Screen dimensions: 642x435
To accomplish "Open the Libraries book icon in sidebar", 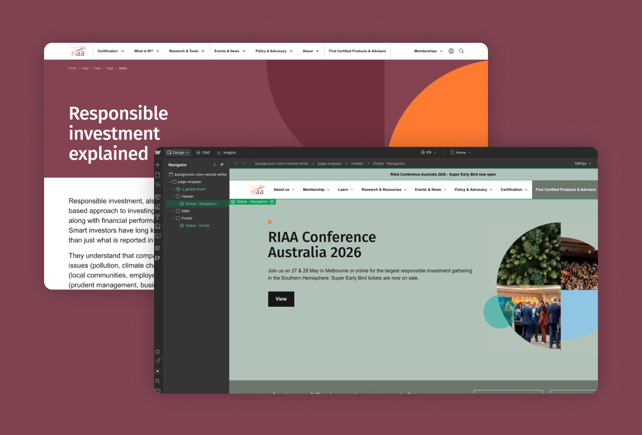I will pos(158,236).
